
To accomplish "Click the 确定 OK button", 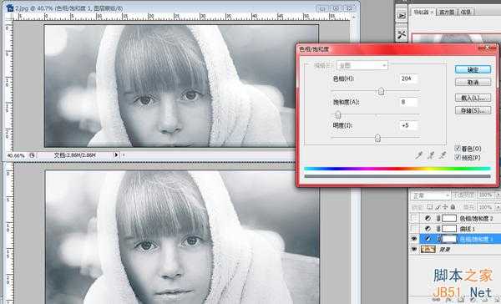I will [x=473, y=69].
